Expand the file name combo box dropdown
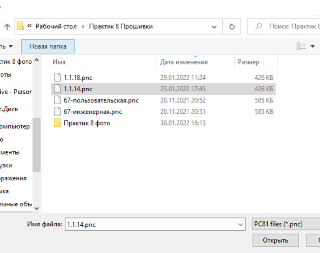The image size is (320, 253). point(241,225)
